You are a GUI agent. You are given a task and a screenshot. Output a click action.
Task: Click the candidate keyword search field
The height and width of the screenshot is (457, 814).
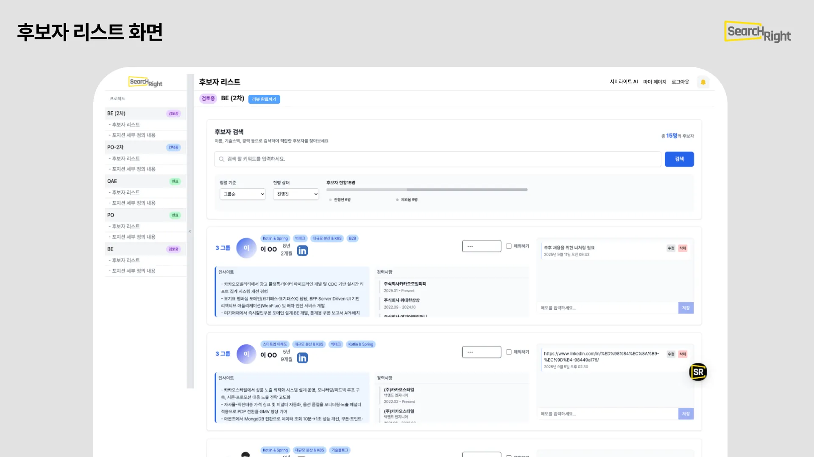click(x=437, y=159)
